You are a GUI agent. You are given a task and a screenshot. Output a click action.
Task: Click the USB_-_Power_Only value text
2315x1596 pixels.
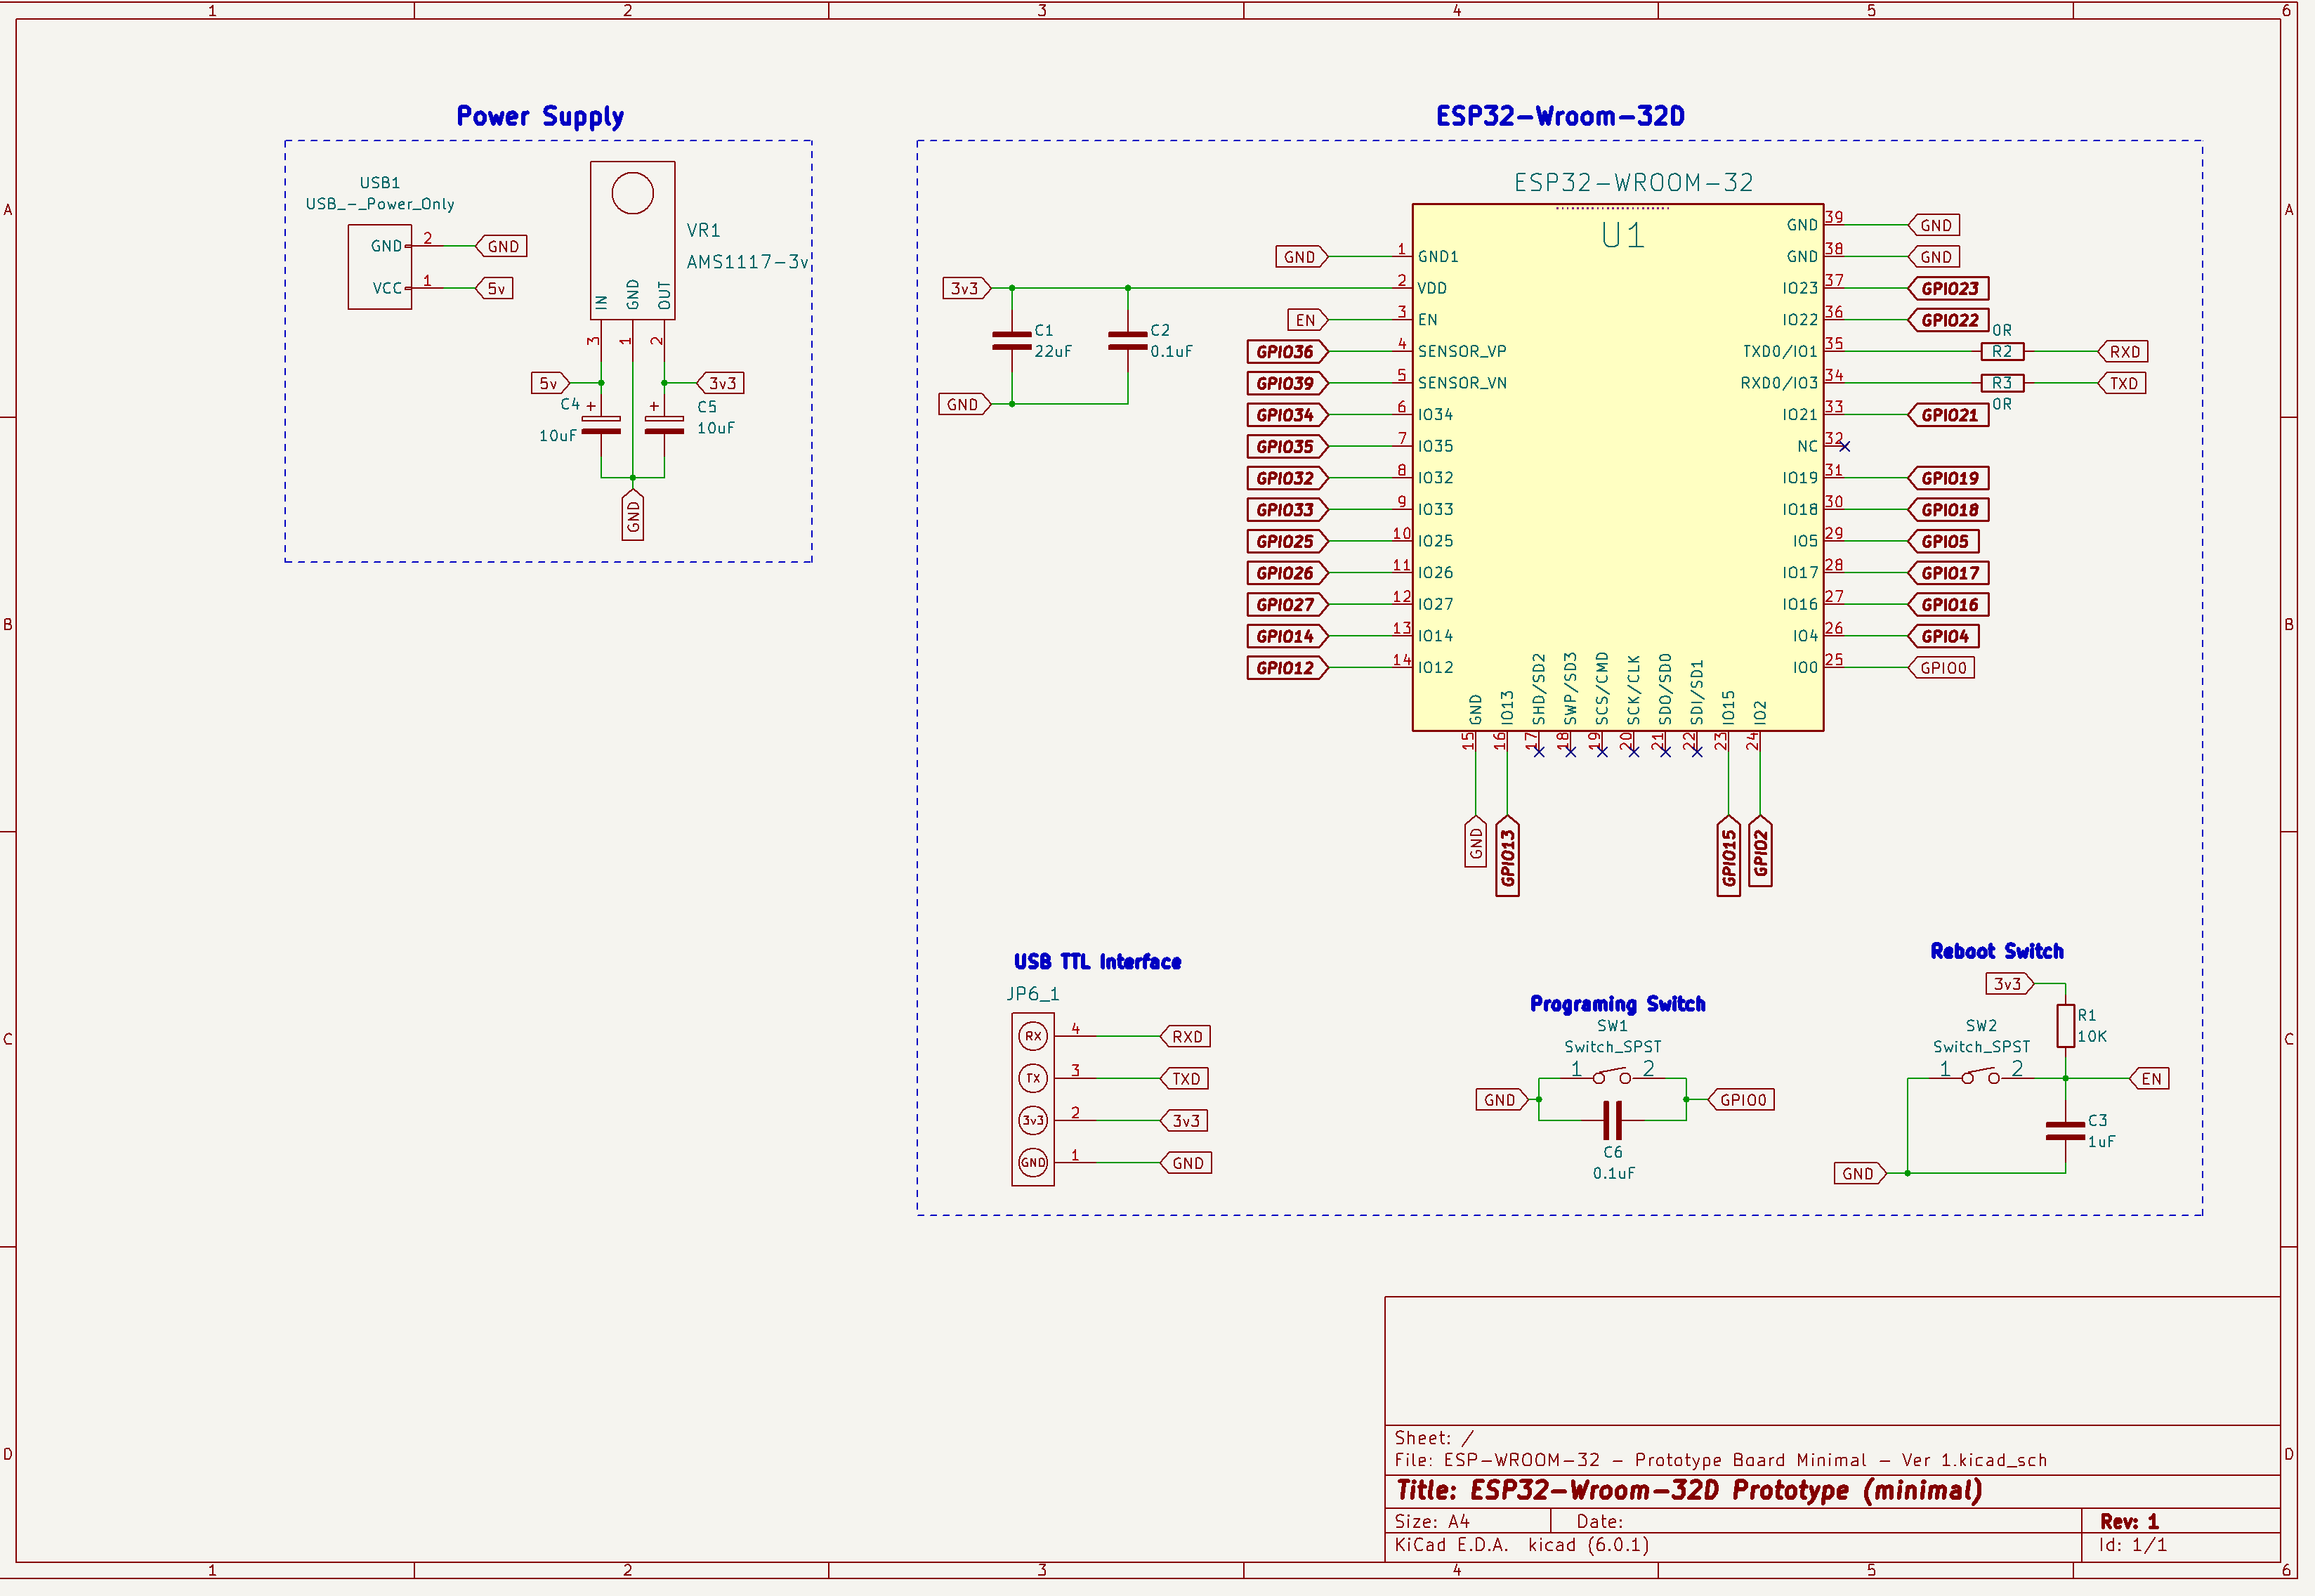click(x=380, y=204)
